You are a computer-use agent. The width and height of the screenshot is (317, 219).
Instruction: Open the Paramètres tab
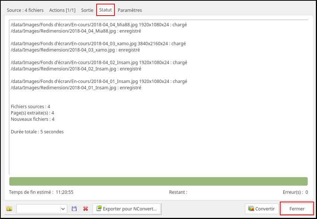130,10
